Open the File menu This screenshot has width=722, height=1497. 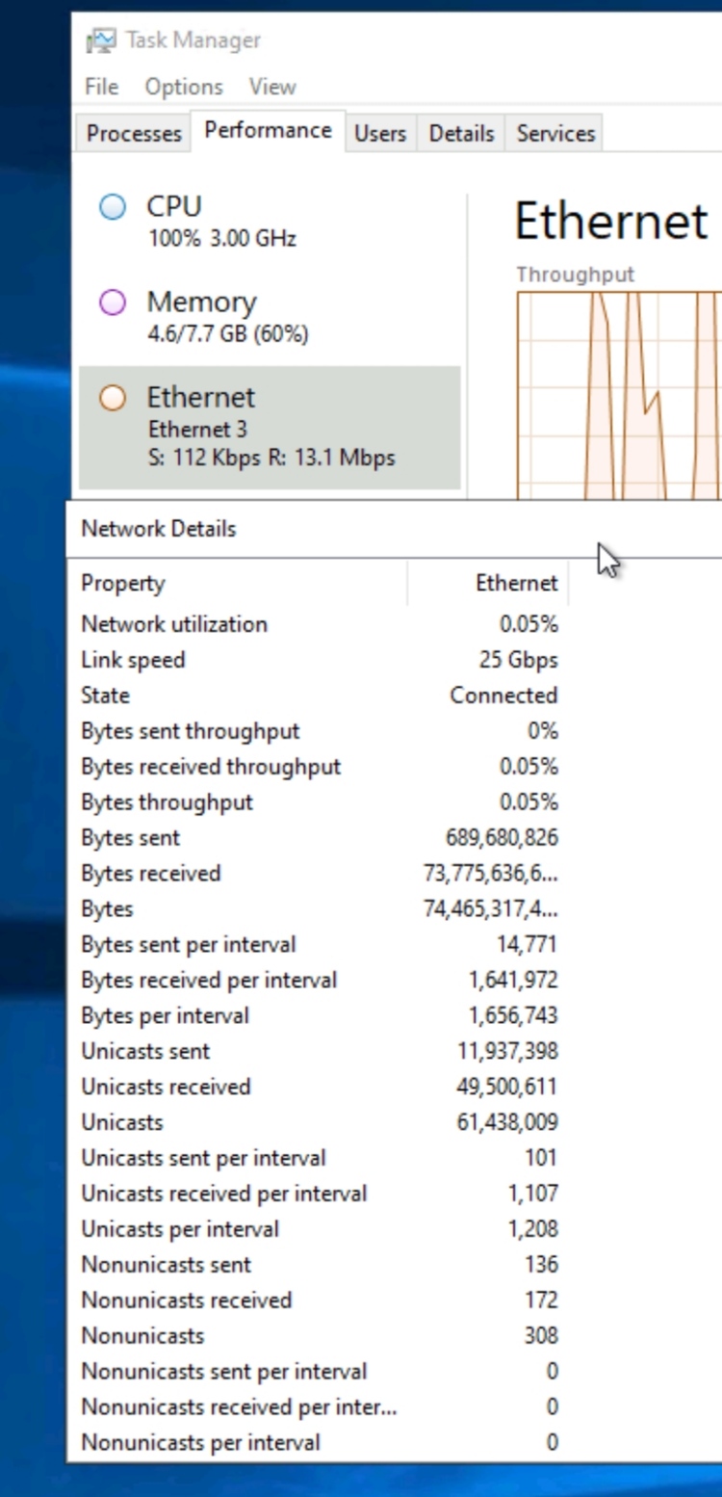(x=101, y=87)
